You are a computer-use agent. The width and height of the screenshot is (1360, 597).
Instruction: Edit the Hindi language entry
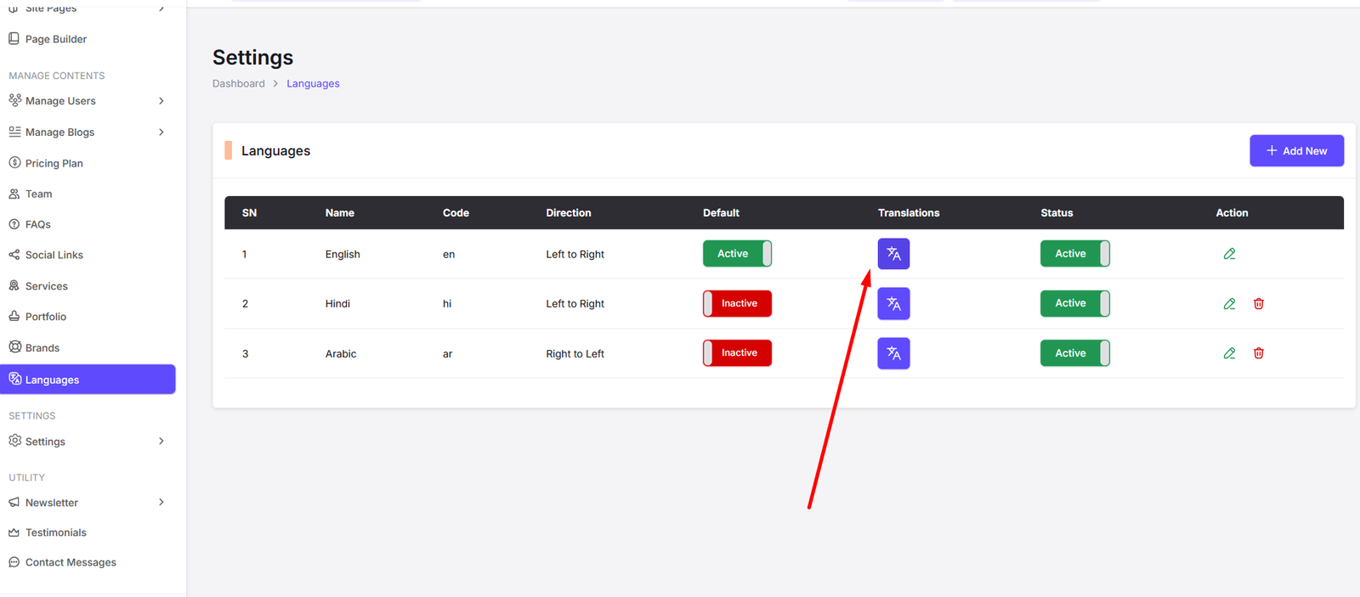1229,304
